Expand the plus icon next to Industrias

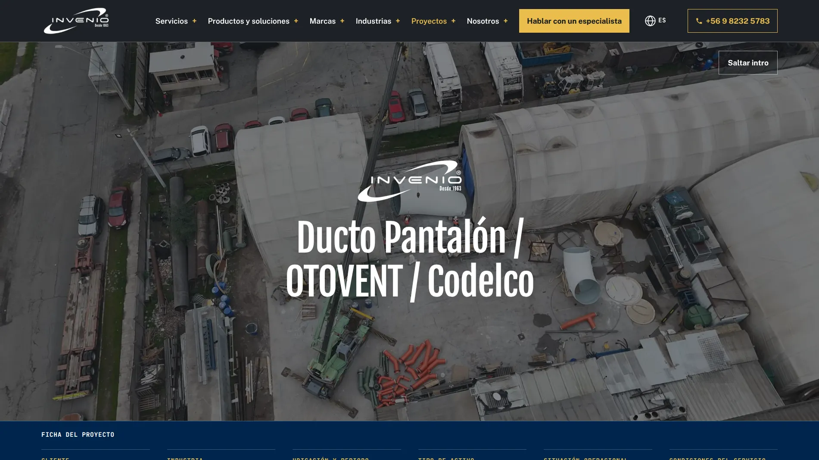(x=398, y=21)
